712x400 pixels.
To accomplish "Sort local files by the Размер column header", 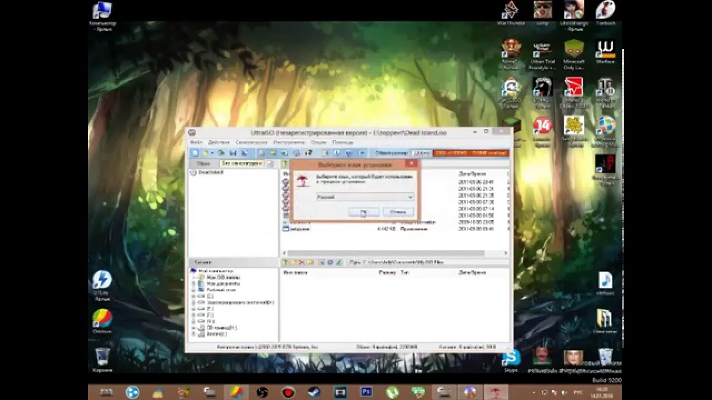I will tap(387, 272).
